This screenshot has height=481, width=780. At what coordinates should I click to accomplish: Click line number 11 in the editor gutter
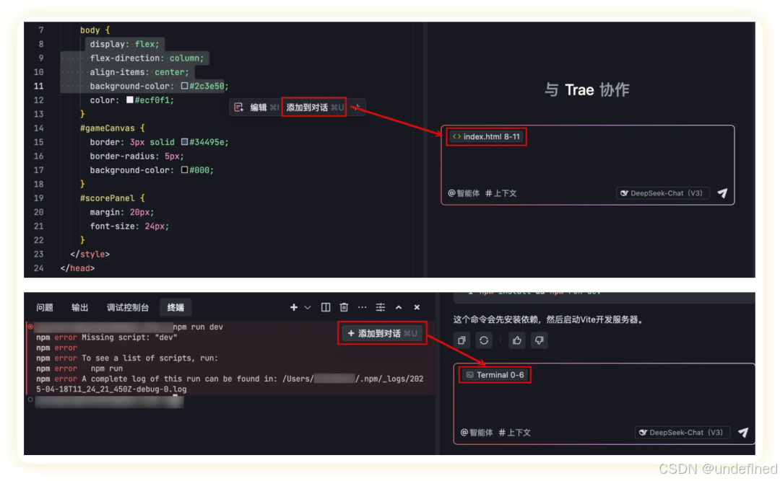tap(38, 86)
